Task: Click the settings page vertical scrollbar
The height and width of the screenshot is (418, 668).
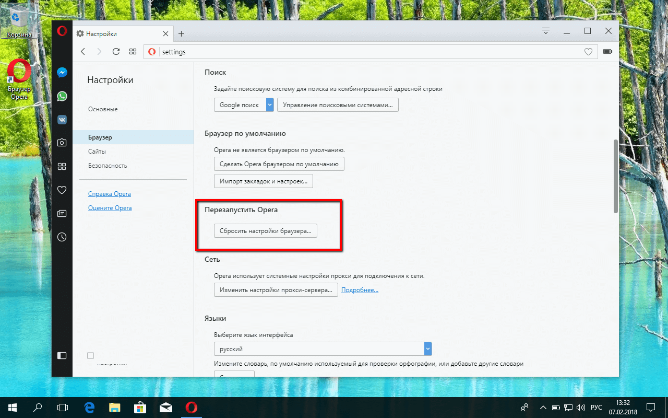Action: tap(615, 177)
